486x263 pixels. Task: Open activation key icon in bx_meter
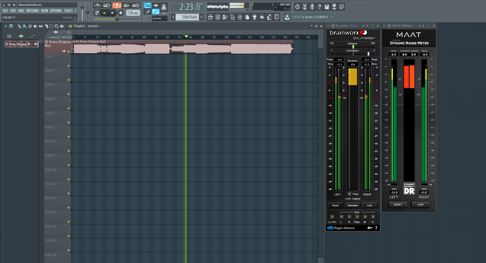click(x=370, y=228)
